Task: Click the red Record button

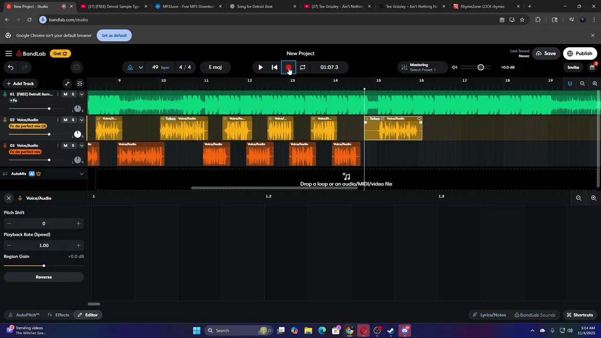Action: [x=288, y=67]
